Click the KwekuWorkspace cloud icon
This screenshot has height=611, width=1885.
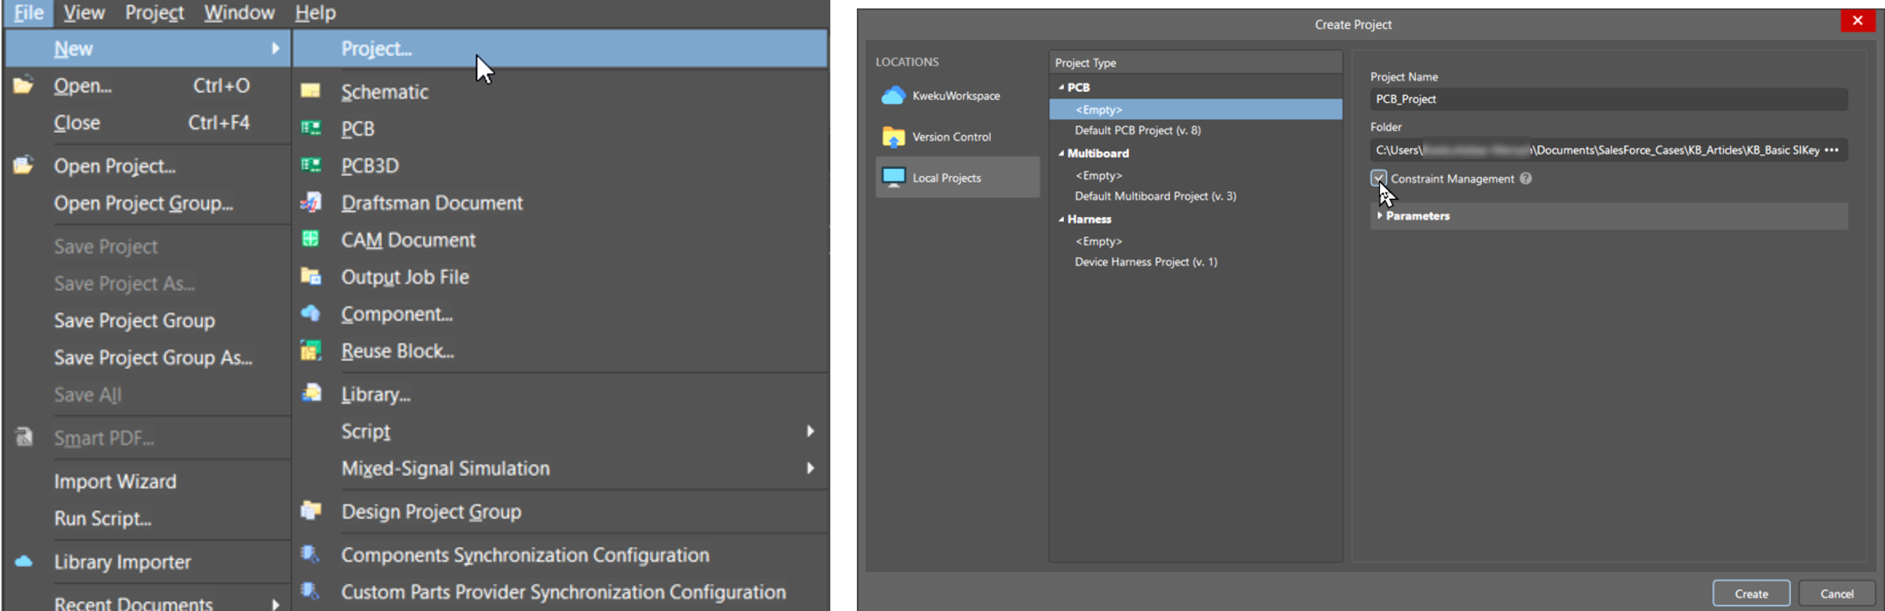tap(892, 96)
